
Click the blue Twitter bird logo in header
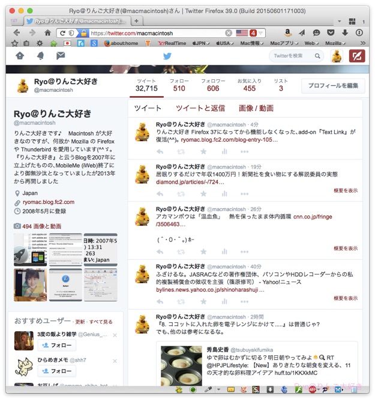(x=167, y=56)
